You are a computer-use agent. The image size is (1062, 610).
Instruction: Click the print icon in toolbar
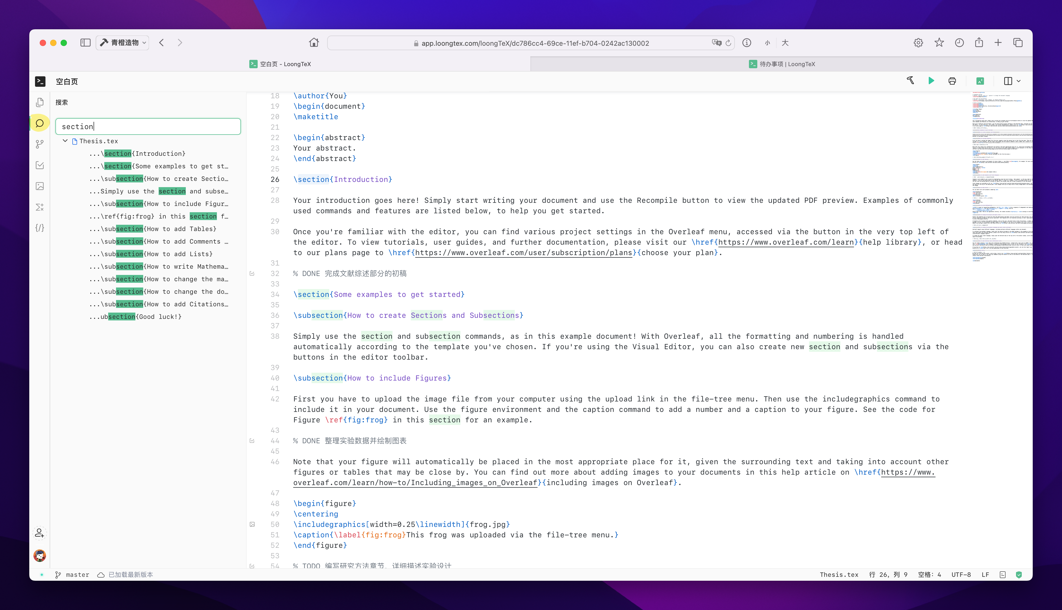coord(952,81)
